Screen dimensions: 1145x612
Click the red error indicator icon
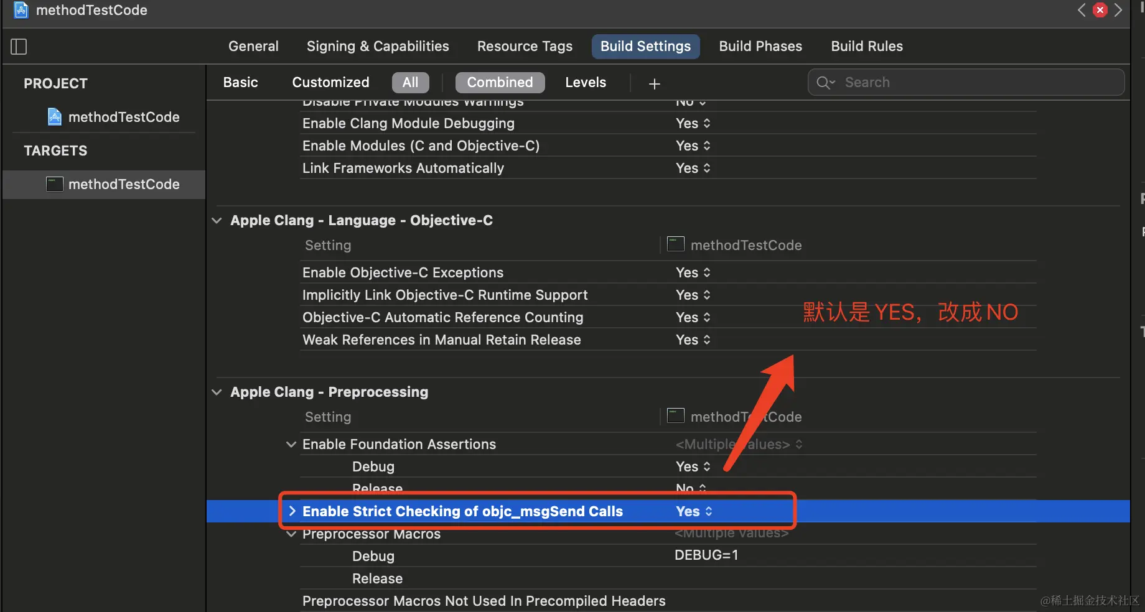pyautogui.click(x=1100, y=10)
